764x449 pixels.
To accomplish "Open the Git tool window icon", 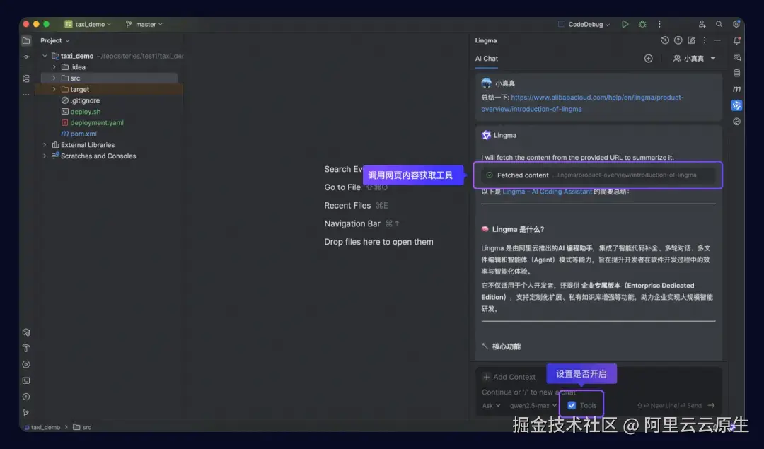I will tap(26, 413).
